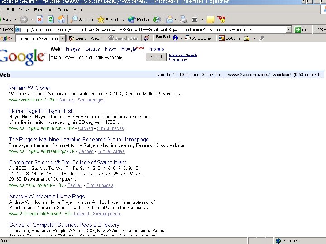Viewport: 326px width, 244px height.
Task: Open the Favorites menu
Action: click(43, 10)
